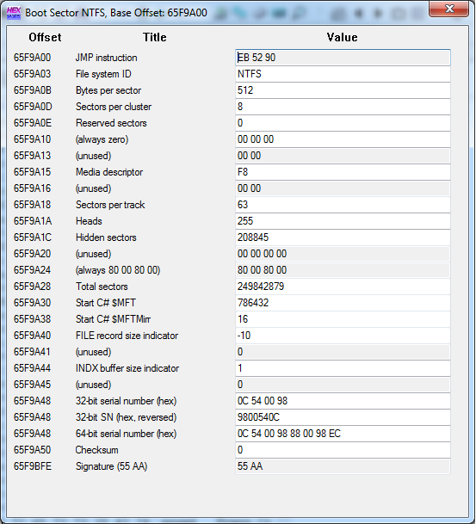476x524 pixels.
Task: Select the 32-bit serial number hex field
Action: (343, 401)
